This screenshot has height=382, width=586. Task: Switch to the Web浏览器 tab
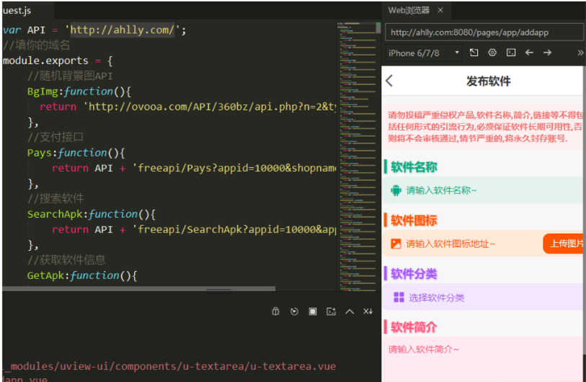click(x=409, y=10)
